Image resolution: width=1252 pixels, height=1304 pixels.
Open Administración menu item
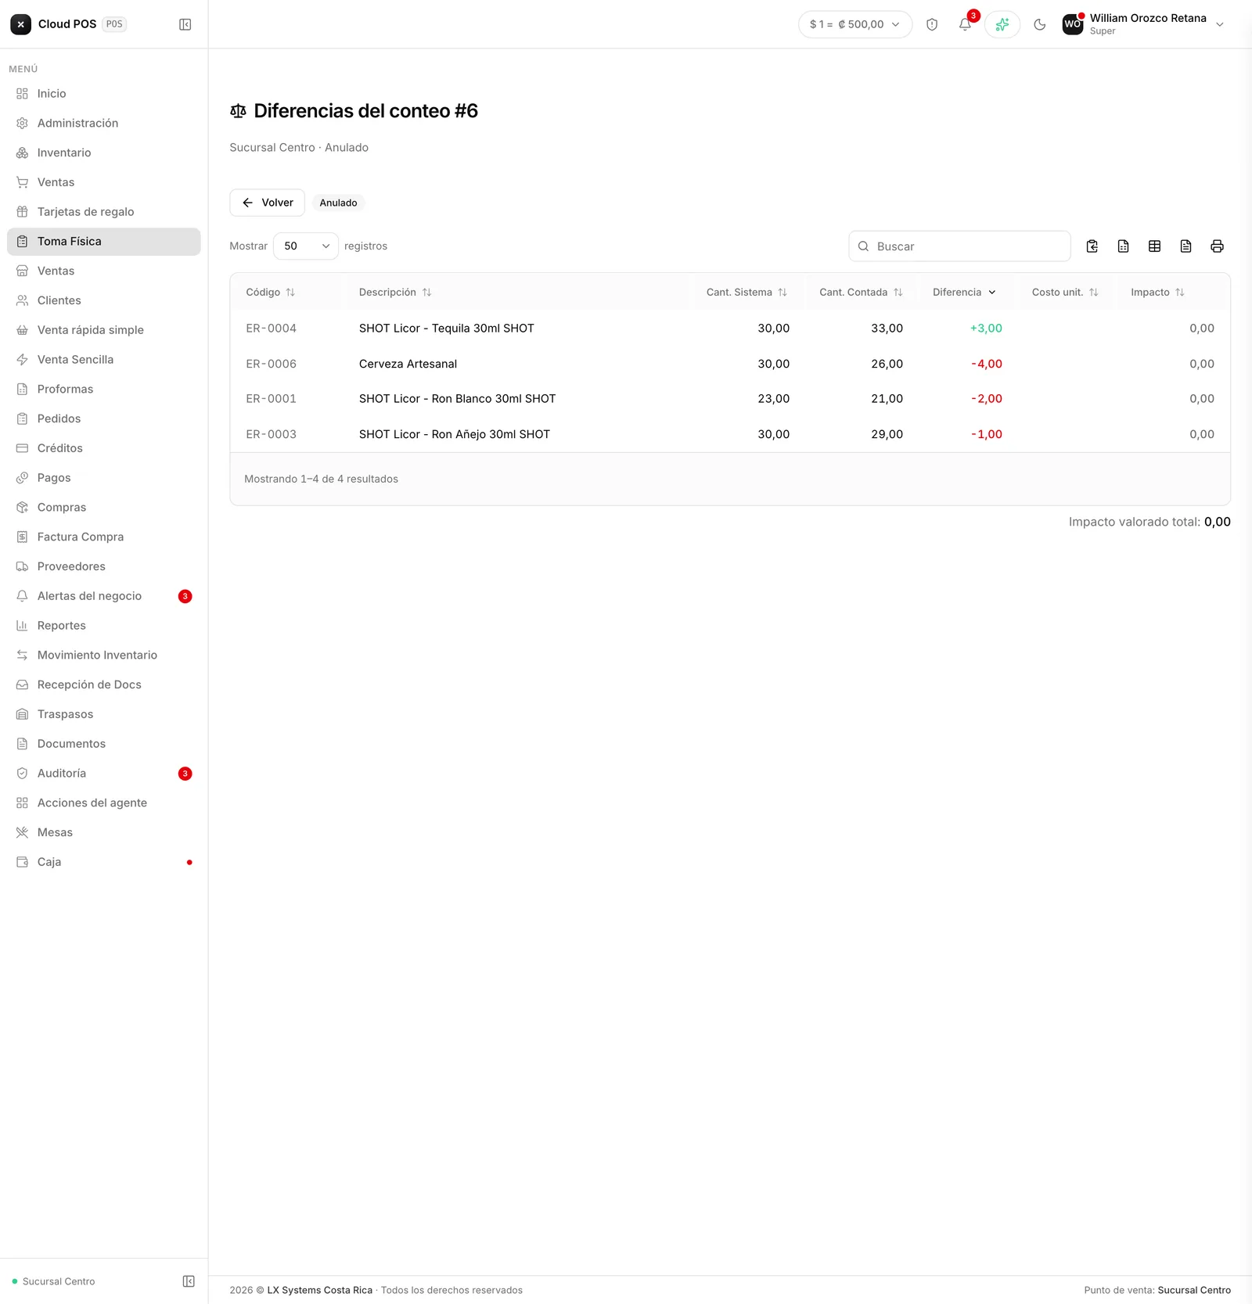point(104,123)
